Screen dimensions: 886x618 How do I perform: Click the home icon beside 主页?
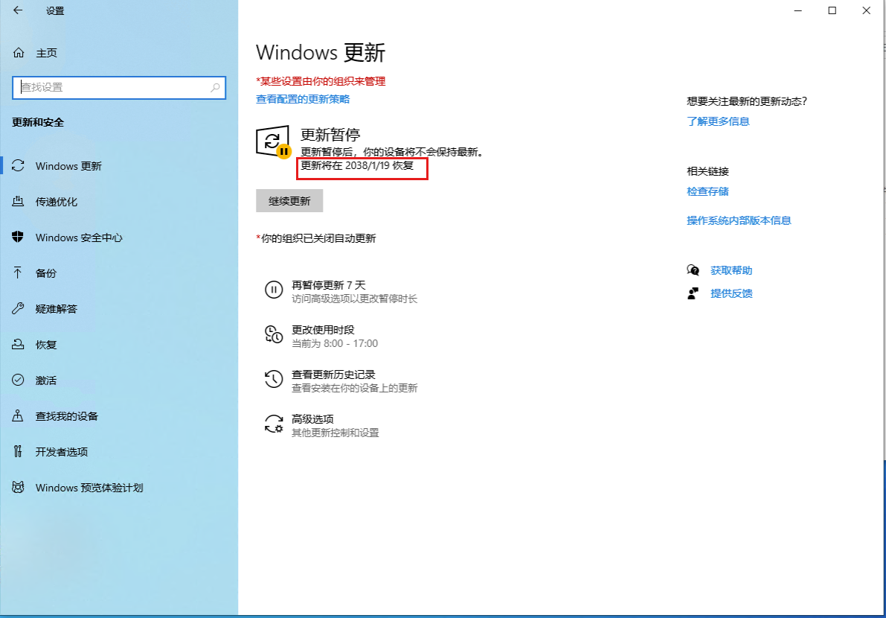(19, 53)
